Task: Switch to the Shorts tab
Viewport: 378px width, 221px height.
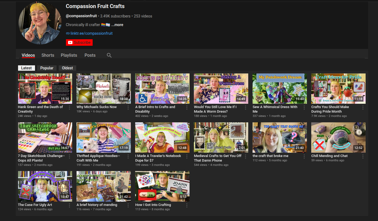Action: (x=48, y=55)
